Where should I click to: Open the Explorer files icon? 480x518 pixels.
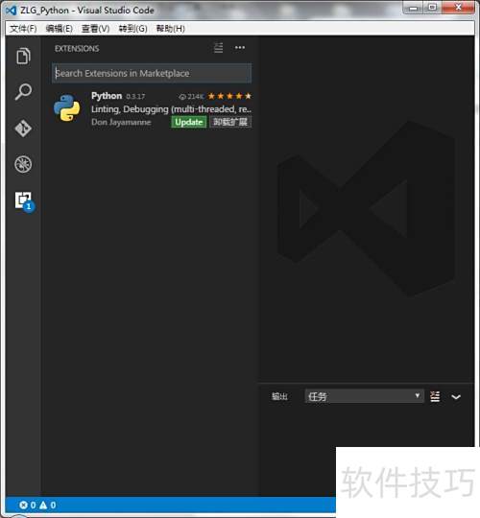23,56
